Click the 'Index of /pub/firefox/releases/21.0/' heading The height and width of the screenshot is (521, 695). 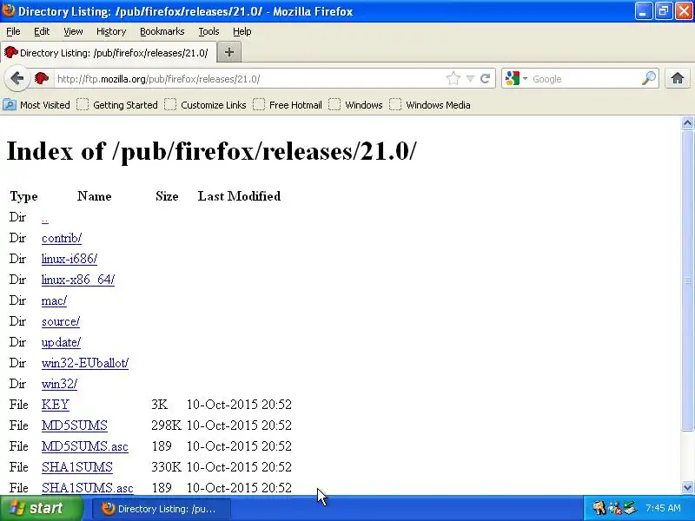click(x=211, y=151)
